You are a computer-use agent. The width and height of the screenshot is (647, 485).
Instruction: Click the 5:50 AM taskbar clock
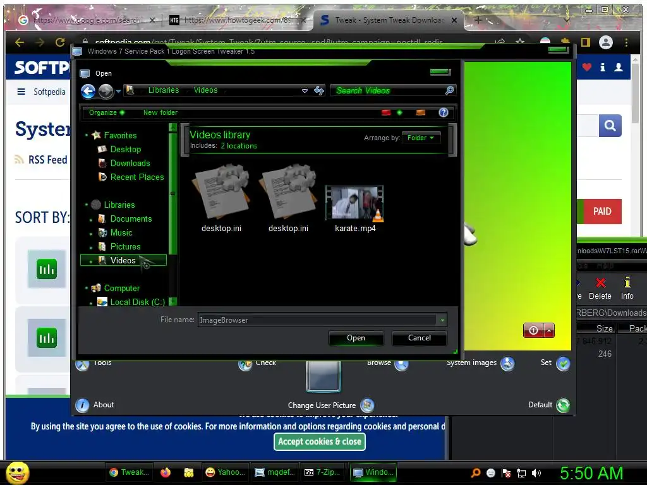591,474
